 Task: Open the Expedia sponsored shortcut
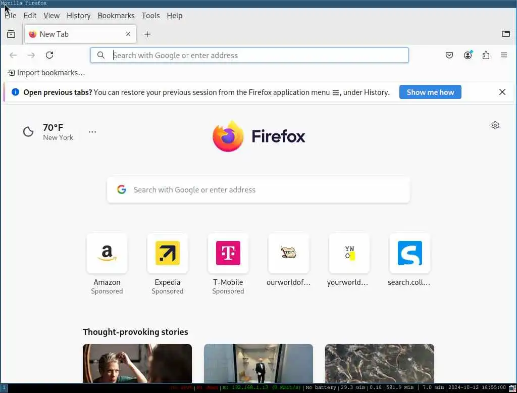tap(168, 264)
